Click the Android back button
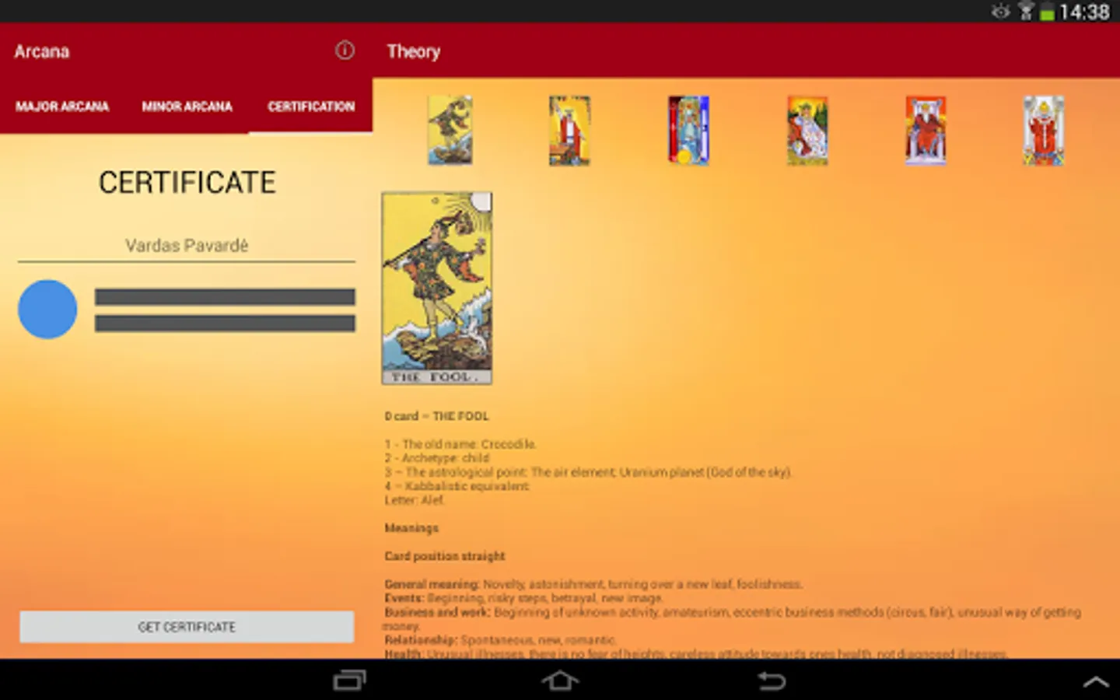 click(772, 681)
